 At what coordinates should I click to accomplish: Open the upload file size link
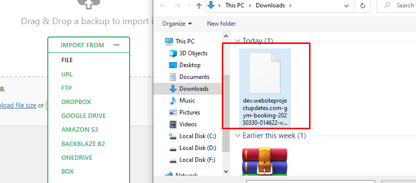point(18,106)
